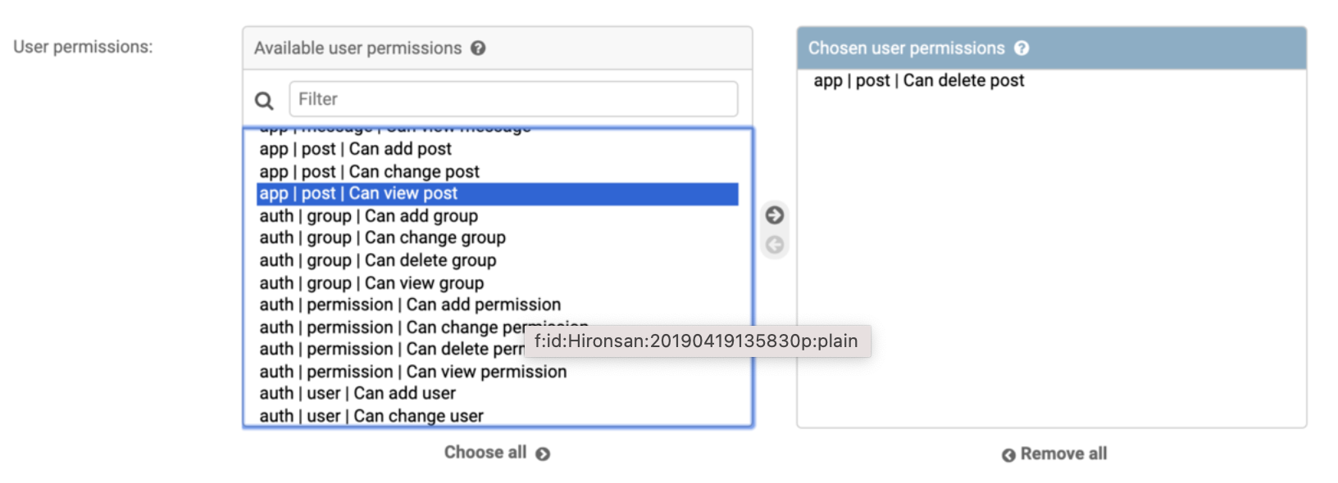Select "auth | group | Can add group"
Image resolution: width=1338 pixels, height=483 pixels.
click(368, 216)
